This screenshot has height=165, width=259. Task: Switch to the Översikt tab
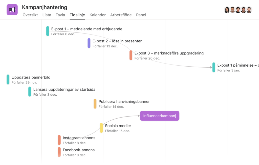coord(30,15)
